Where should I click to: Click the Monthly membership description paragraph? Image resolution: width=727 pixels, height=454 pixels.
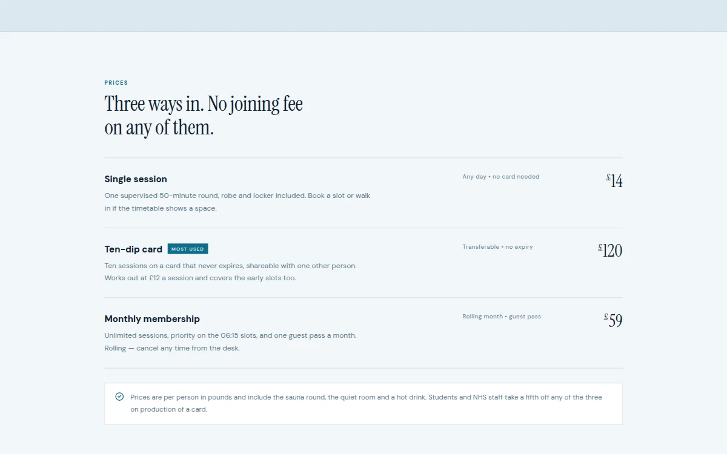[x=230, y=342]
